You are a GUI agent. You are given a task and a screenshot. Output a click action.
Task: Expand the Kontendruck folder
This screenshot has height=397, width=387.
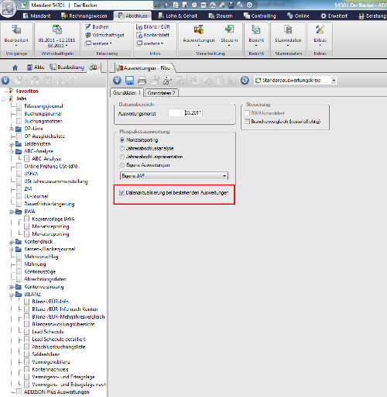point(11,242)
